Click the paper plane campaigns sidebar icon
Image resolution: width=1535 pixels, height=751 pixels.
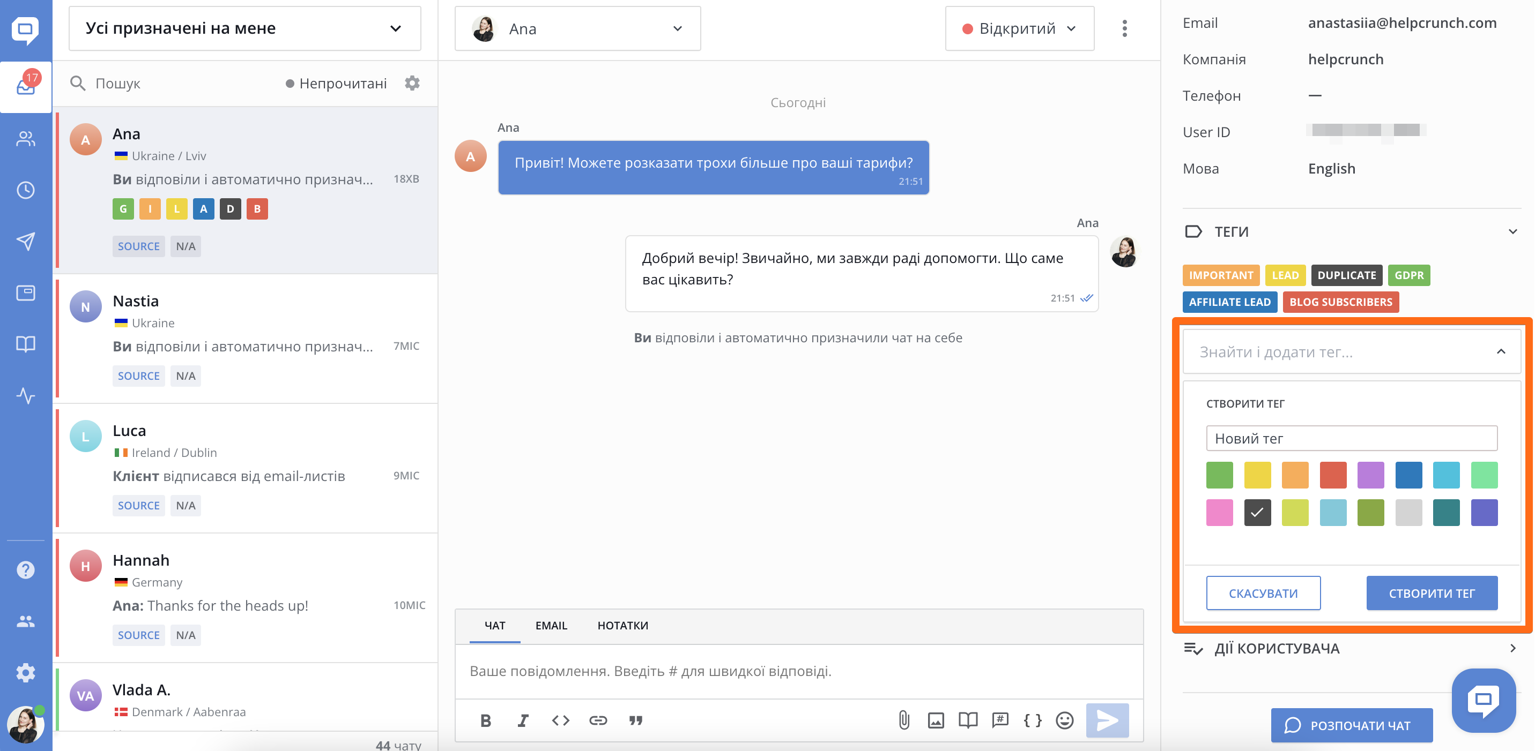pos(26,241)
